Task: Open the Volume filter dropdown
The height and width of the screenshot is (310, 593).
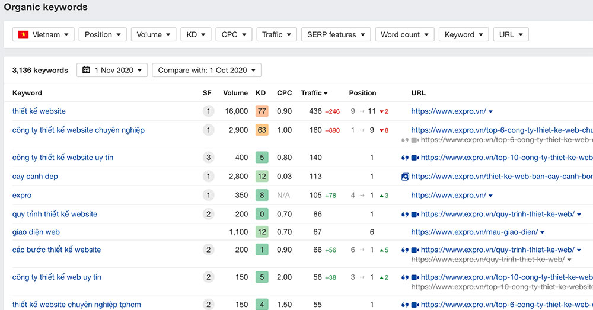Action: click(x=153, y=34)
